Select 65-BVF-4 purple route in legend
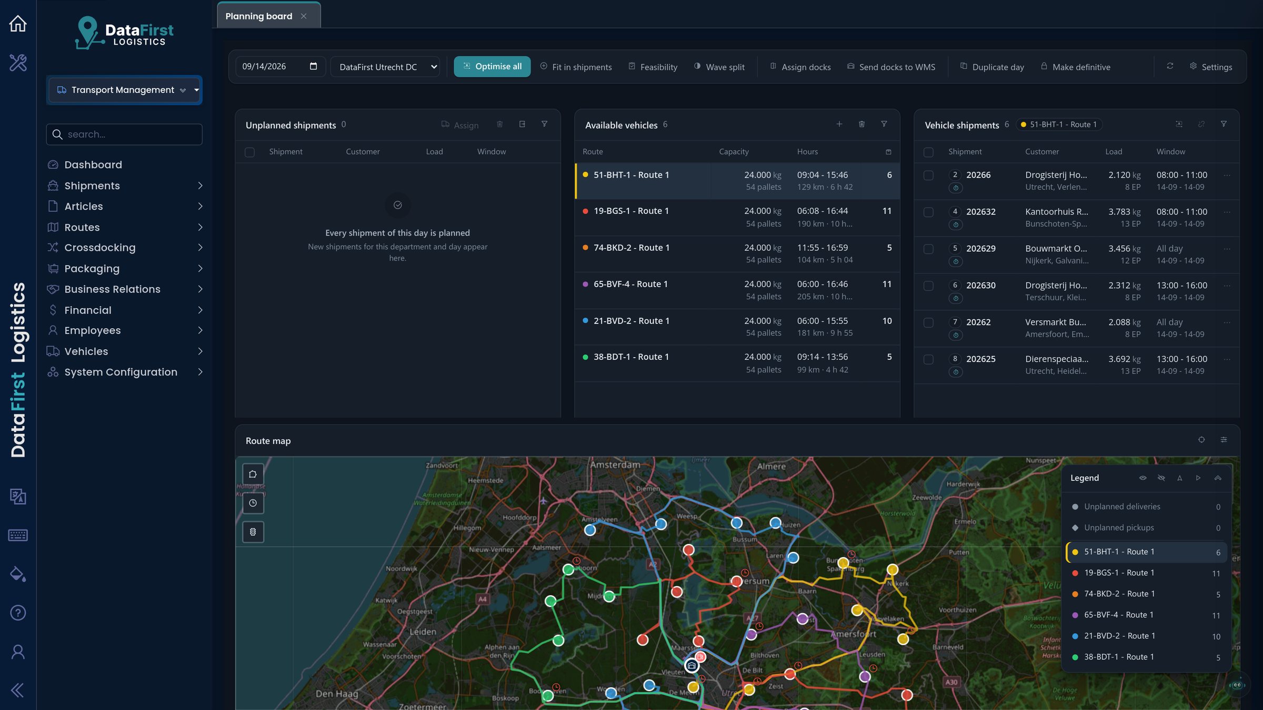This screenshot has height=710, width=1263. pyautogui.click(x=1147, y=615)
